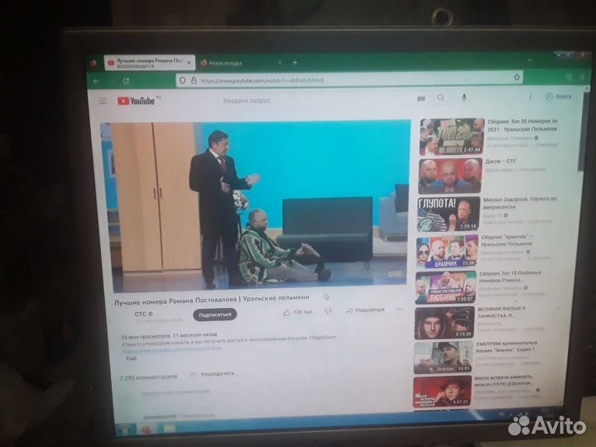This screenshot has width=596, height=447.
Task: Click the Подписаться subscribe button
Action: [214, 315]
